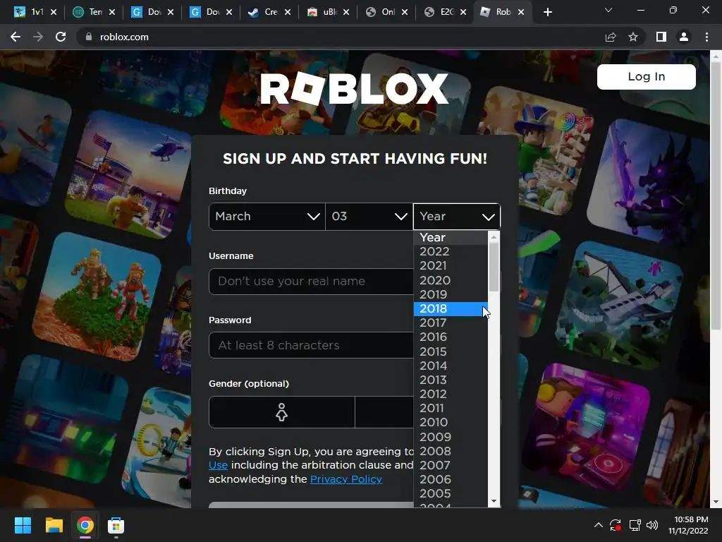Close the E2C tab
The width and height of the screenshot is (722, 542).
463,12
